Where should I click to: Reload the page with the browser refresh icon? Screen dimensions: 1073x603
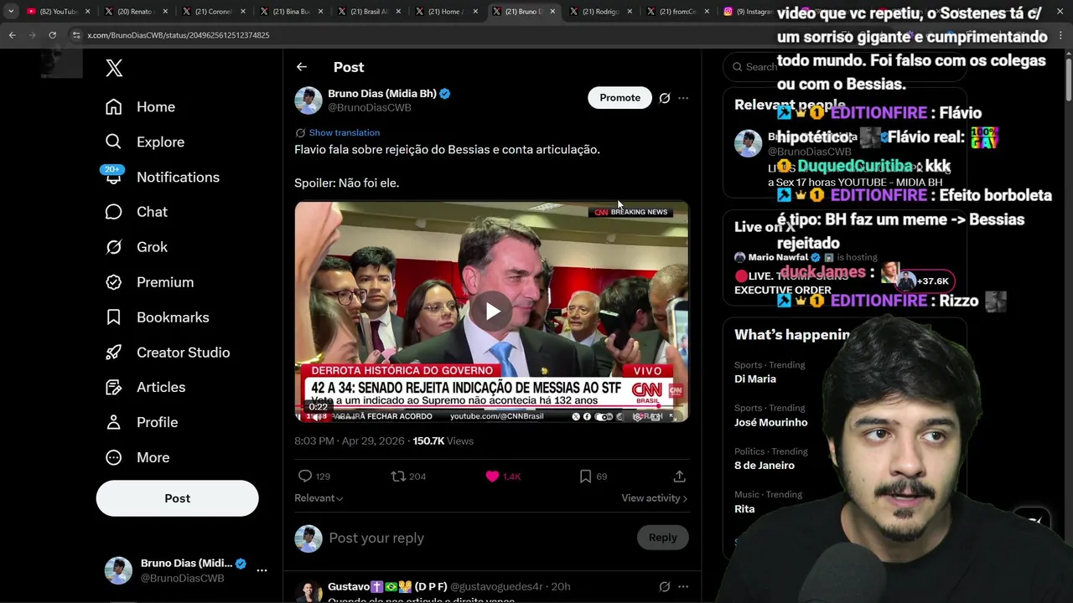click(52, 35)
